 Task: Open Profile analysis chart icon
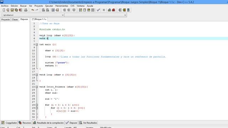pos(109,10)
